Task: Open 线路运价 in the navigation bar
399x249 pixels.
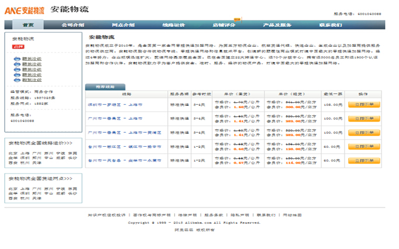Action: [x=174, y=25]
